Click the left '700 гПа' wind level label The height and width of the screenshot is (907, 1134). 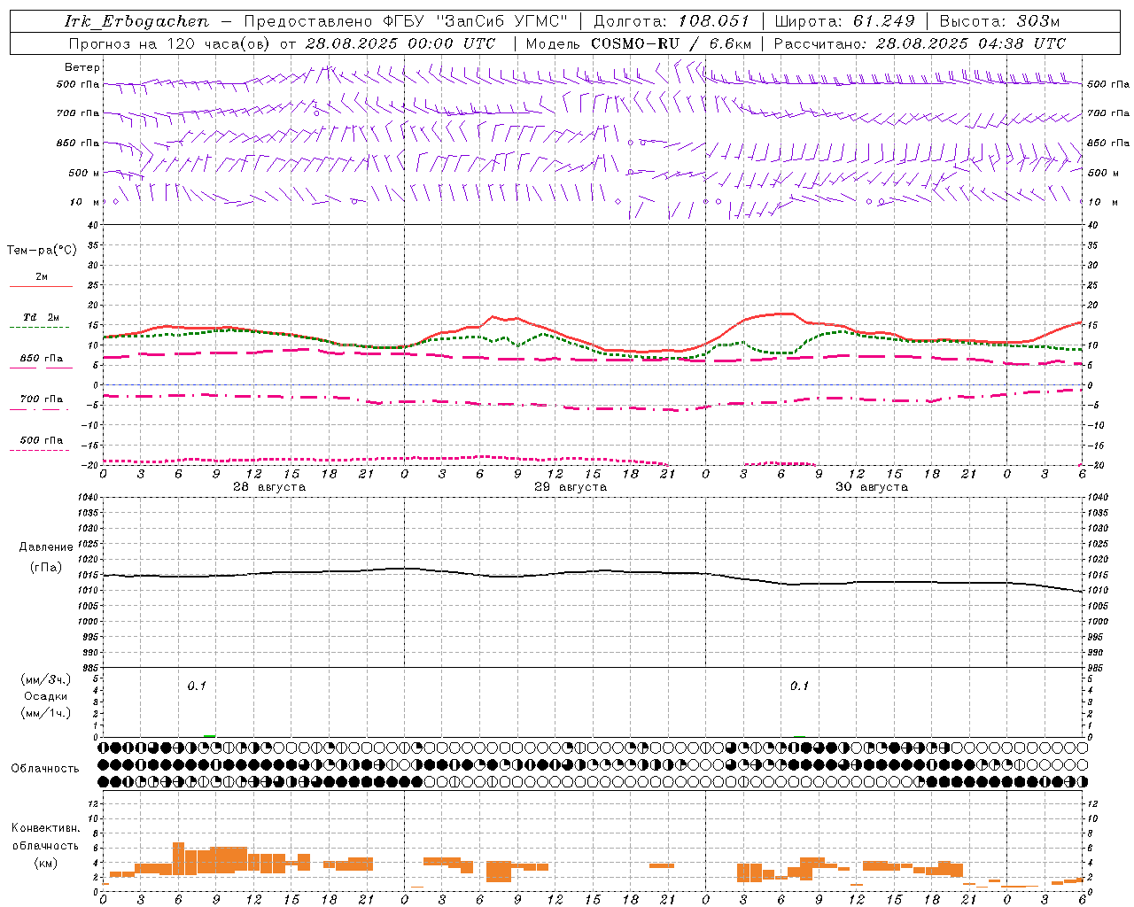coord(78,113)
